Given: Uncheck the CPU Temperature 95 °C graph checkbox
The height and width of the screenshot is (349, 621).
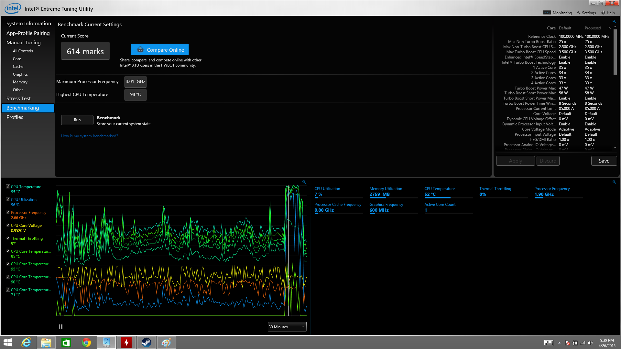Looking at the screenshot, I should coord(8,186).
